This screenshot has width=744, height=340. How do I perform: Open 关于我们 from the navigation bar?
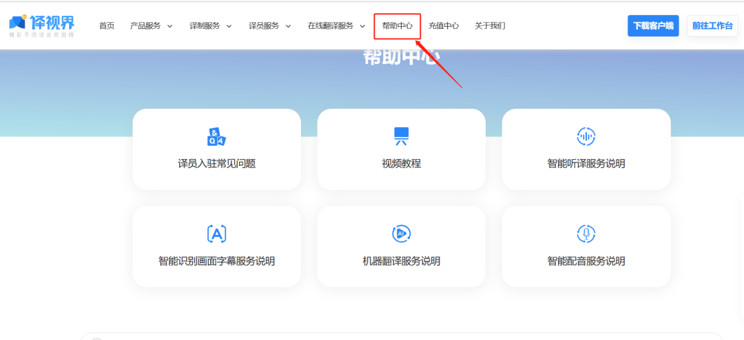point(490,25)
